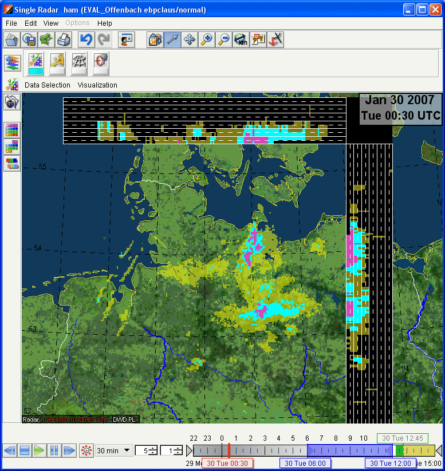The height and width of the screenshot is (471, 445).
Task: Select the pan move cross-arrows tool
Action: point(190,39)
